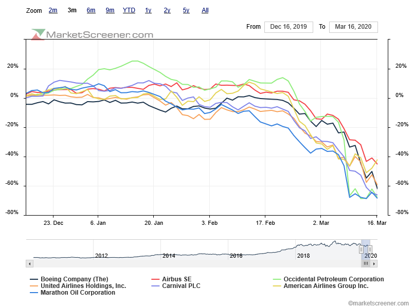Click the Boeing dark navy legend line
The image size is (414, 308).
(34, 279)
